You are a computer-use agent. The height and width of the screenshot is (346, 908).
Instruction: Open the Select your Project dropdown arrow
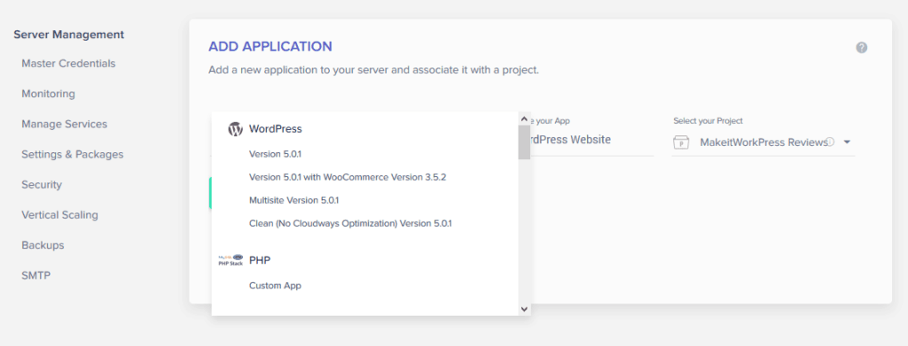(x=847, y=142)
